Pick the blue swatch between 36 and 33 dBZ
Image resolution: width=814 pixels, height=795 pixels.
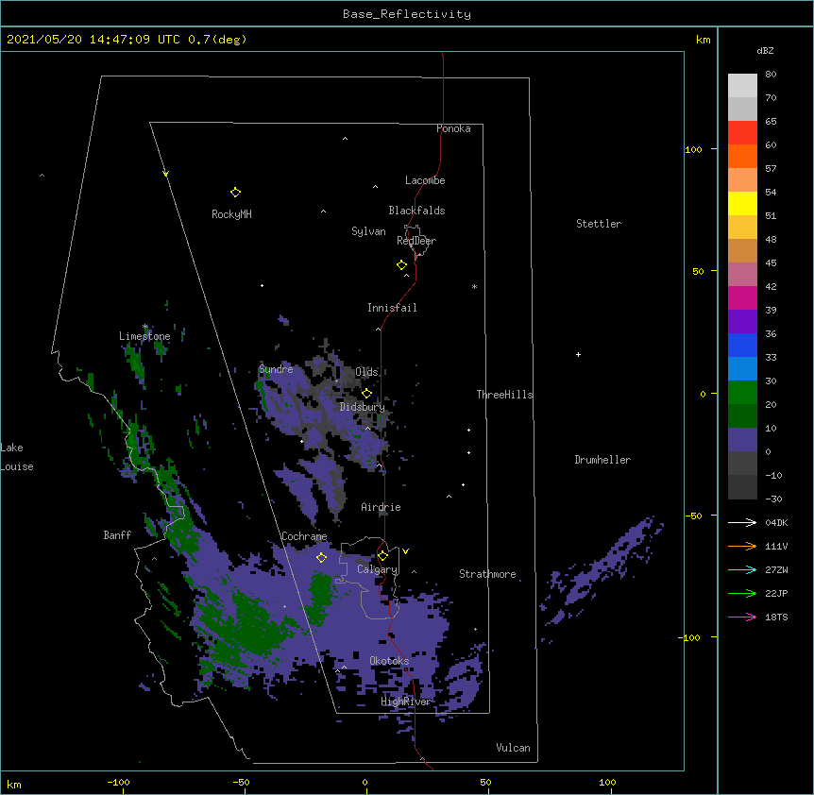pyautogui.click(x=742, y=345)
